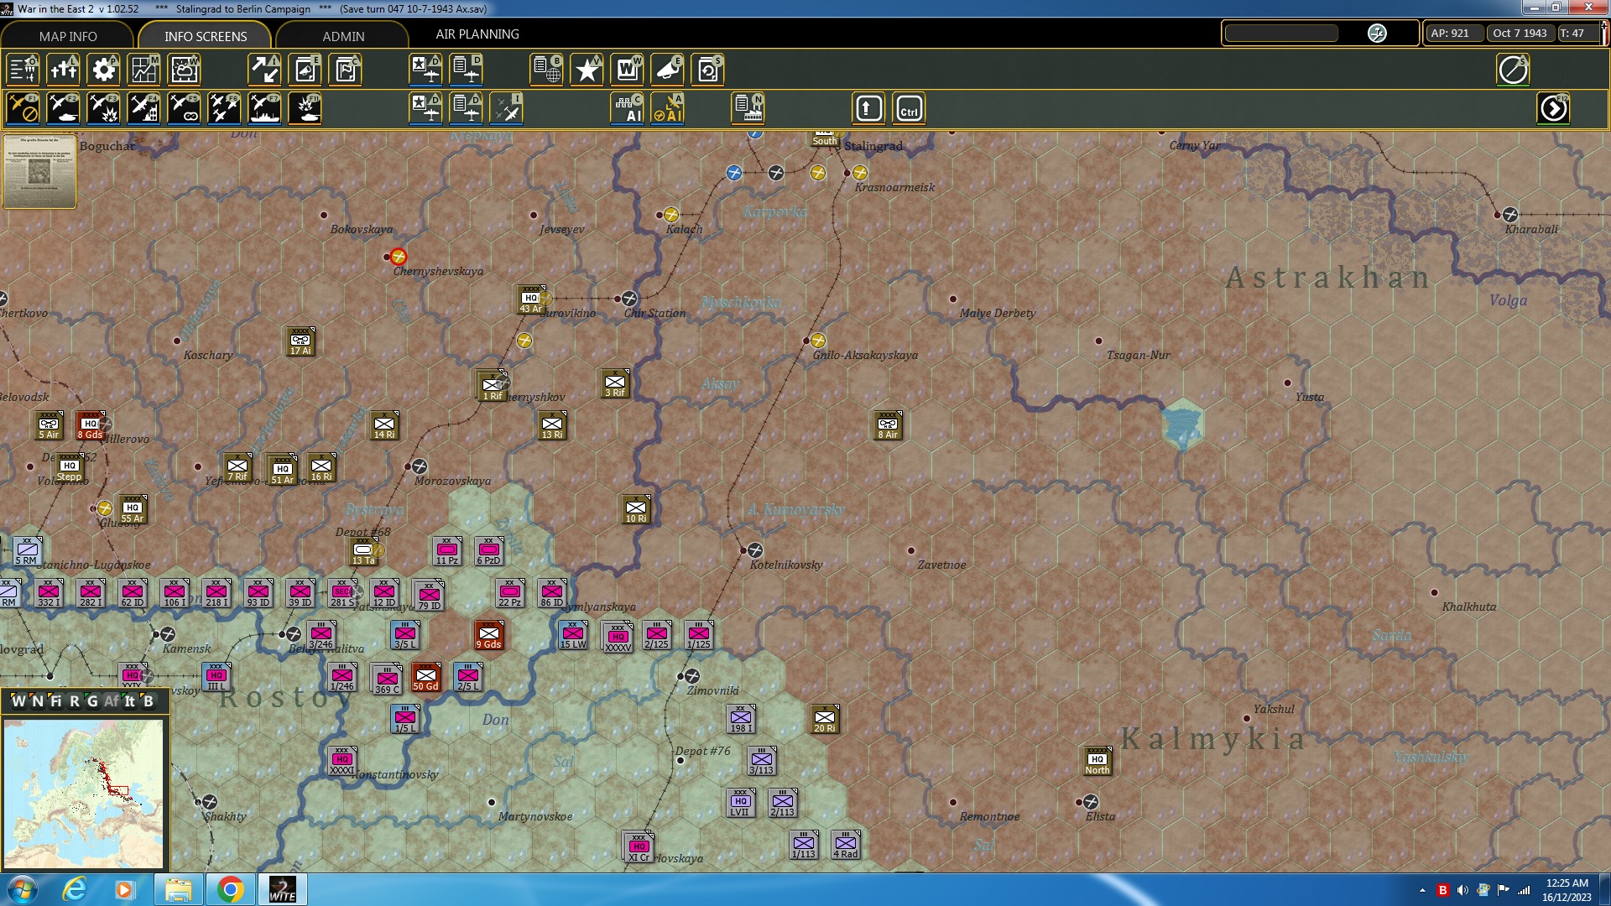Viewport: 1611px width, 906px height.
Task: Open the save game screen icon
Action: (707, 70)
